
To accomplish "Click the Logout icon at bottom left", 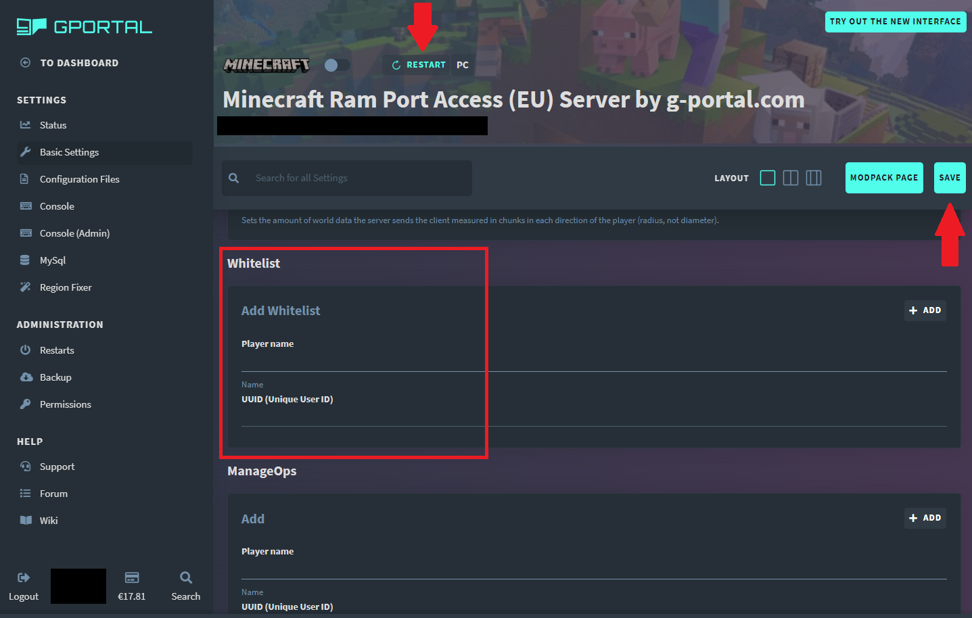I will click(x=23, y=579).
